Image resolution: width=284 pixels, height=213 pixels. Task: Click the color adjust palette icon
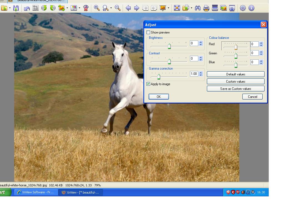pyautogui.click(x=74, y=8)
